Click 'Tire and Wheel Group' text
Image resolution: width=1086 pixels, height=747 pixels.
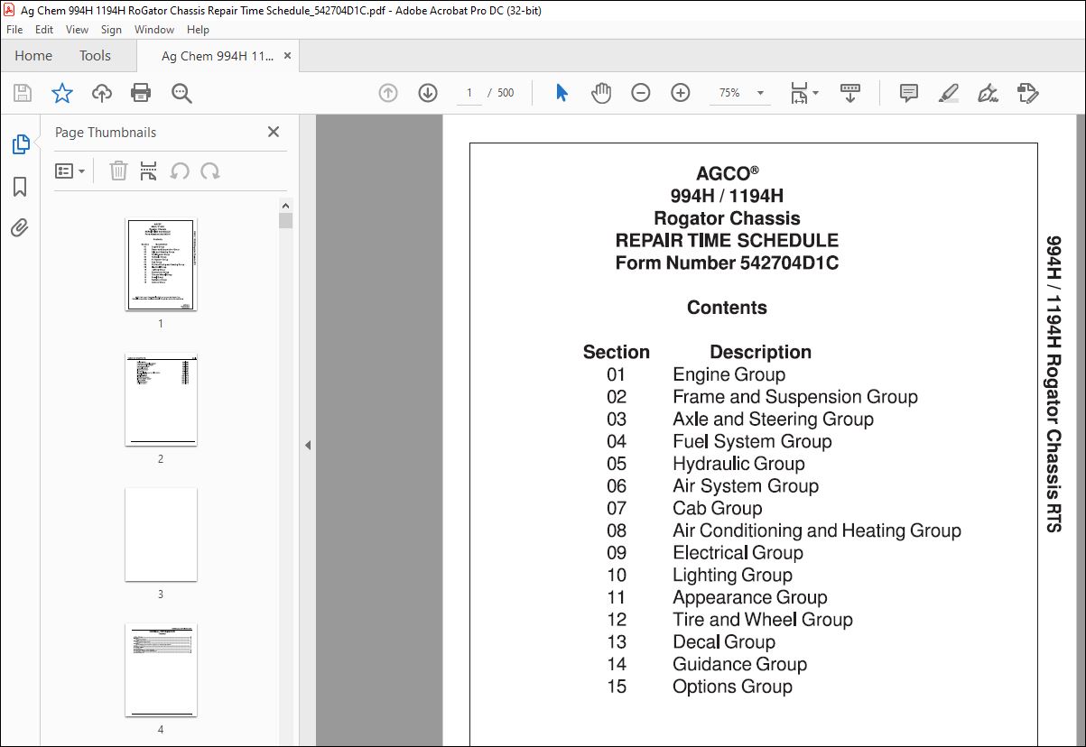point(763,620)
